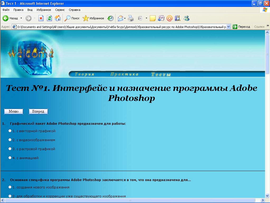
Task: Expand the Edit dropdown arrow
Action: pos(146,18)
